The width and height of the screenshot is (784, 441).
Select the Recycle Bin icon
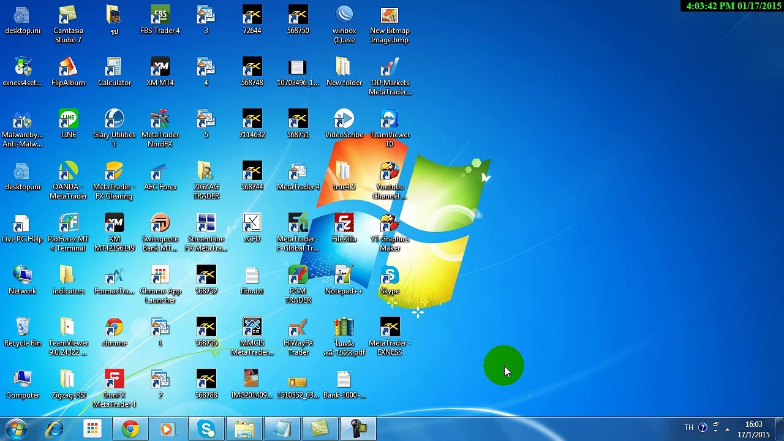click(x=22, y=333)
